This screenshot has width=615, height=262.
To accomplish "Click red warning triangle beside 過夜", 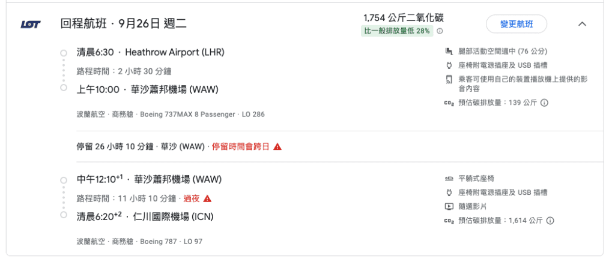I will click(207, 198).
